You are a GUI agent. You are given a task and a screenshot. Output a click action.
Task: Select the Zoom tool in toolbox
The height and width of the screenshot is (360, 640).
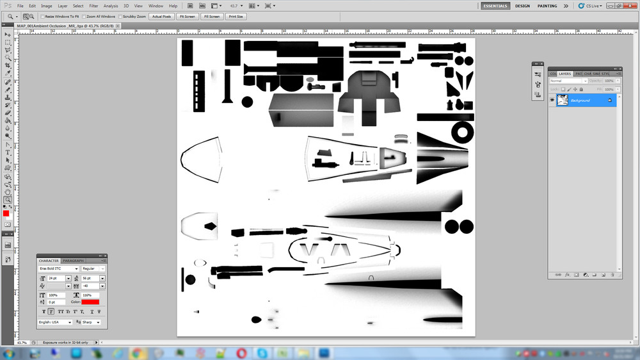coord(7,200)
